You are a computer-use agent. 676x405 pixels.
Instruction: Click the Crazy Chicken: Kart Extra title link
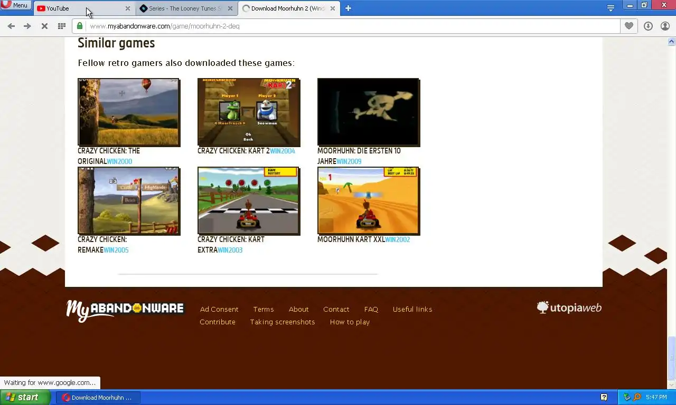[231, 245]
